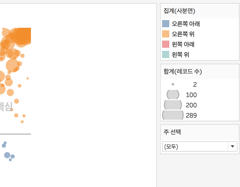240x187 pixels.
Task: Open the 주 선택 dropdown arrow
Action: pos(232,146)
